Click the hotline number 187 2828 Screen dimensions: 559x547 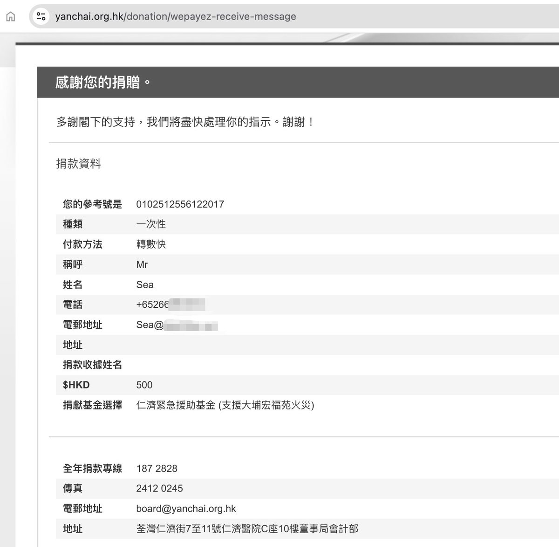point(157,469)
